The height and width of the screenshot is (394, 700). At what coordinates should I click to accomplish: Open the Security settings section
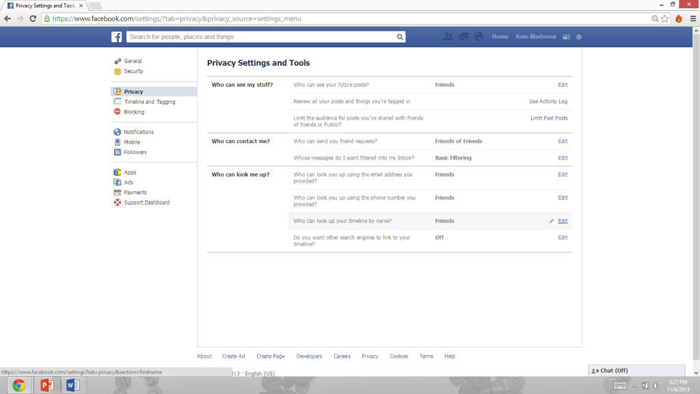tap(133, 71)
